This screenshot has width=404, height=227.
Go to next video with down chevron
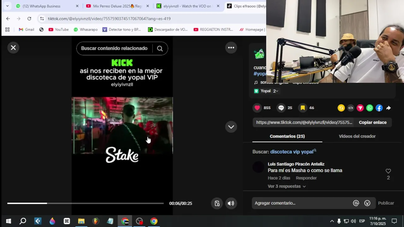231,127
